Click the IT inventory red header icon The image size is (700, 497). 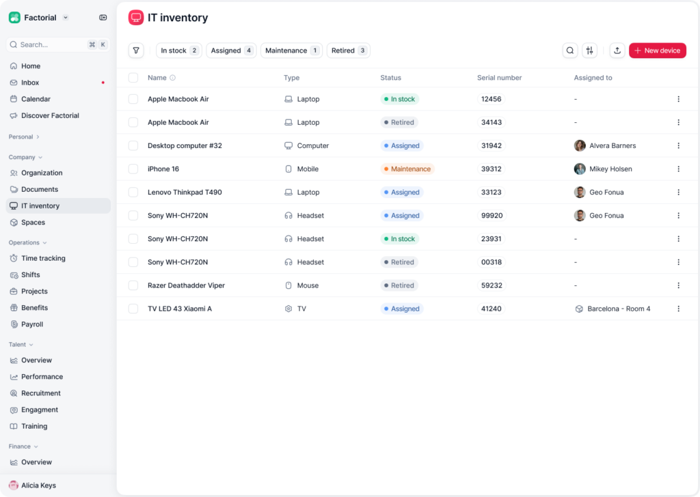(x=136, y=17)
